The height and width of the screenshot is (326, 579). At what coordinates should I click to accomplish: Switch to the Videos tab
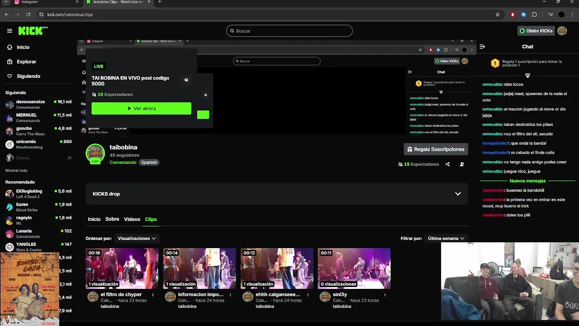132,219
